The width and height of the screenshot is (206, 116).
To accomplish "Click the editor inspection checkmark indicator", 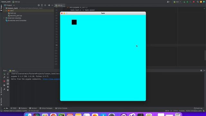I will click(x=204, y=8).
